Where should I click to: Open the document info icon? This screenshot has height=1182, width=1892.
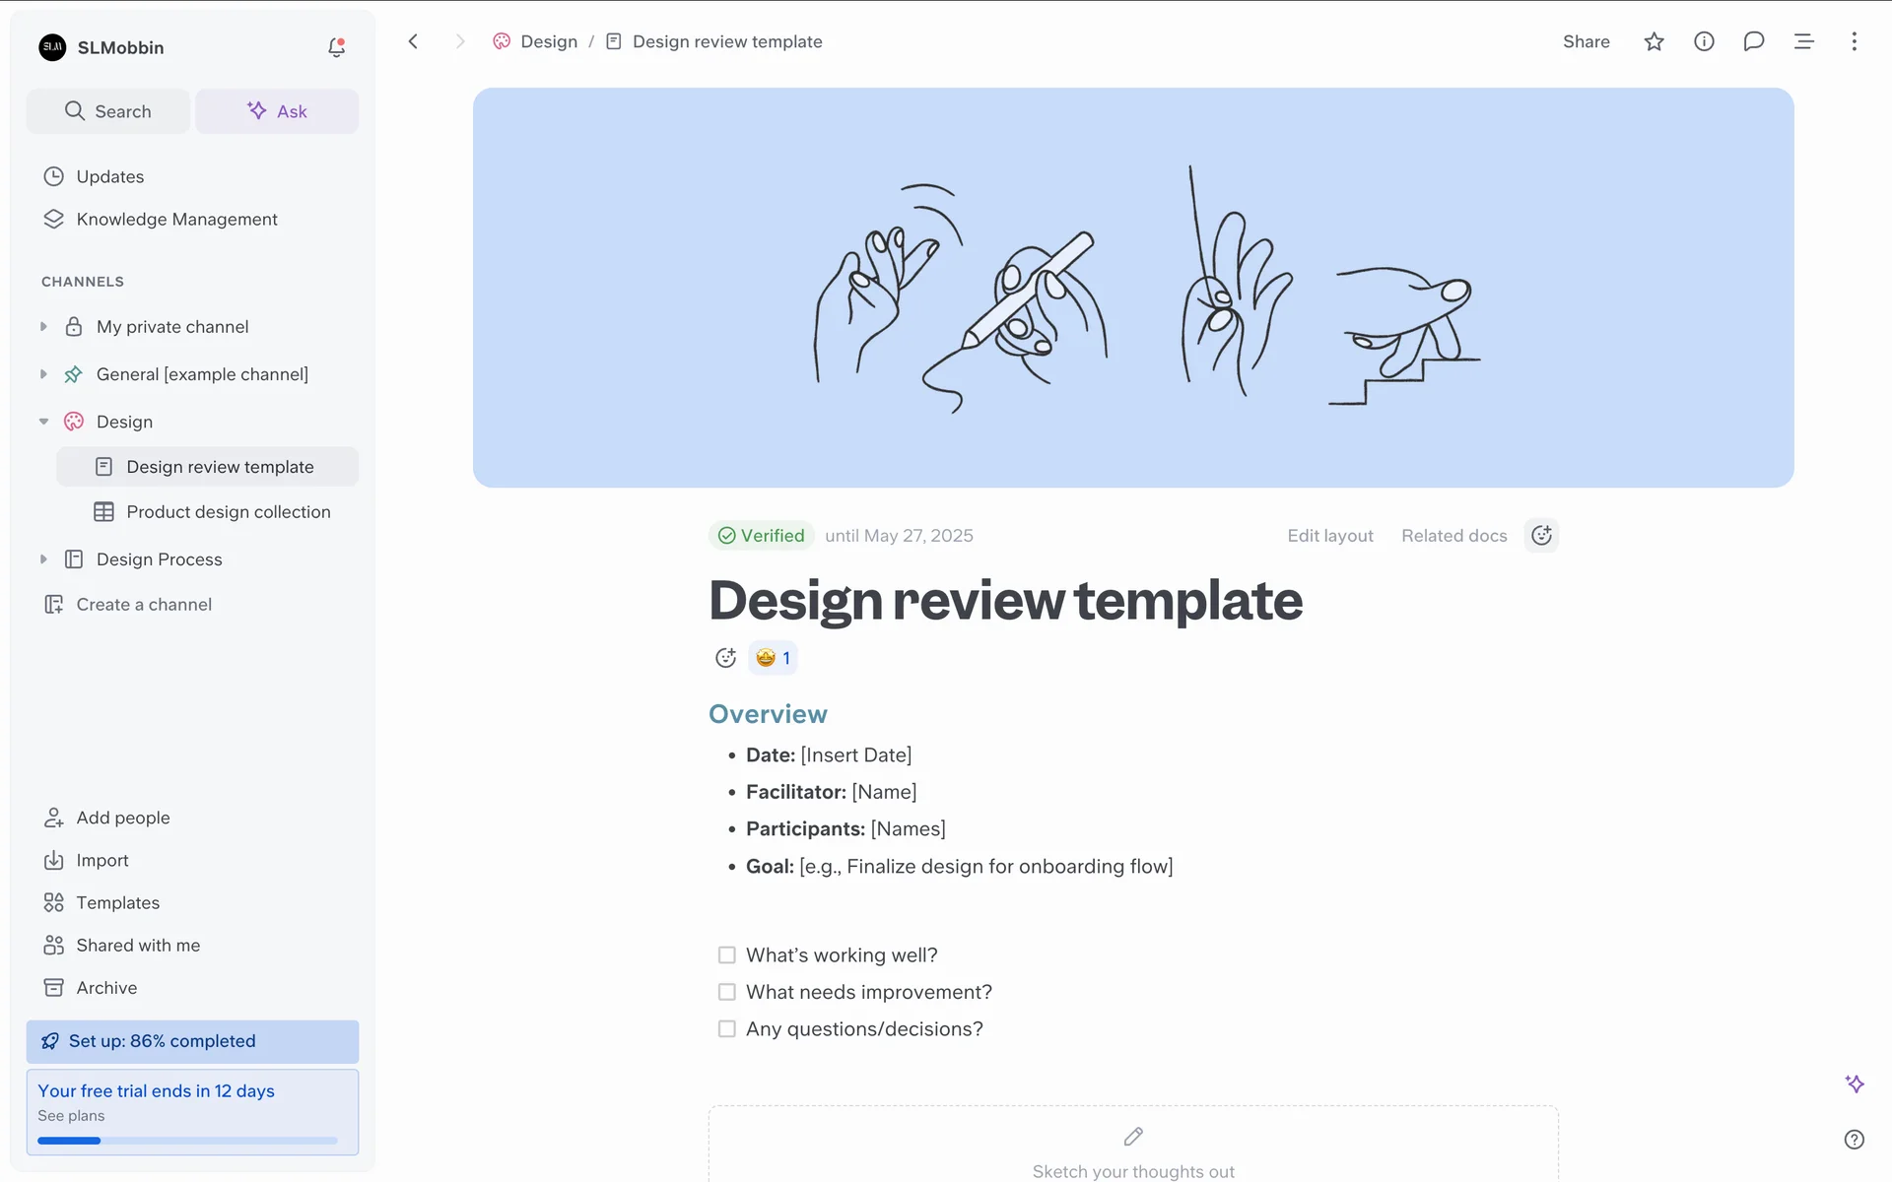(1704, 41)
